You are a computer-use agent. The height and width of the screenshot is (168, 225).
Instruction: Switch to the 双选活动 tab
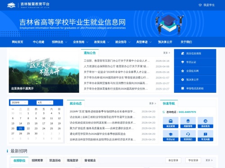[55, 160]
